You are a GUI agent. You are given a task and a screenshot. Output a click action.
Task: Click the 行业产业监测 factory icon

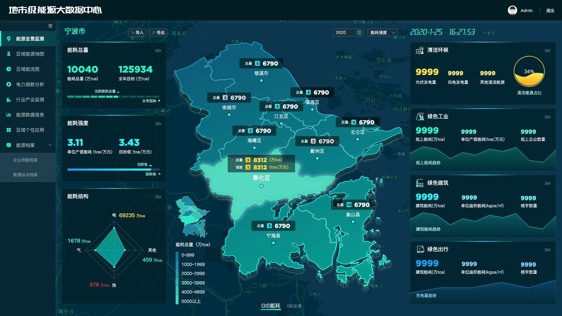point(9,99)
